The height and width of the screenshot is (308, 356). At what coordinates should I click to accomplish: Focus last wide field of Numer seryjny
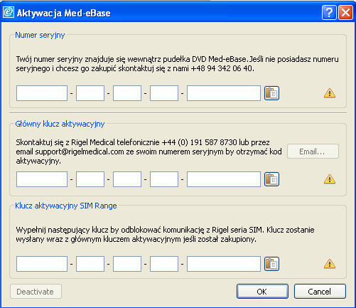(224, 93)
